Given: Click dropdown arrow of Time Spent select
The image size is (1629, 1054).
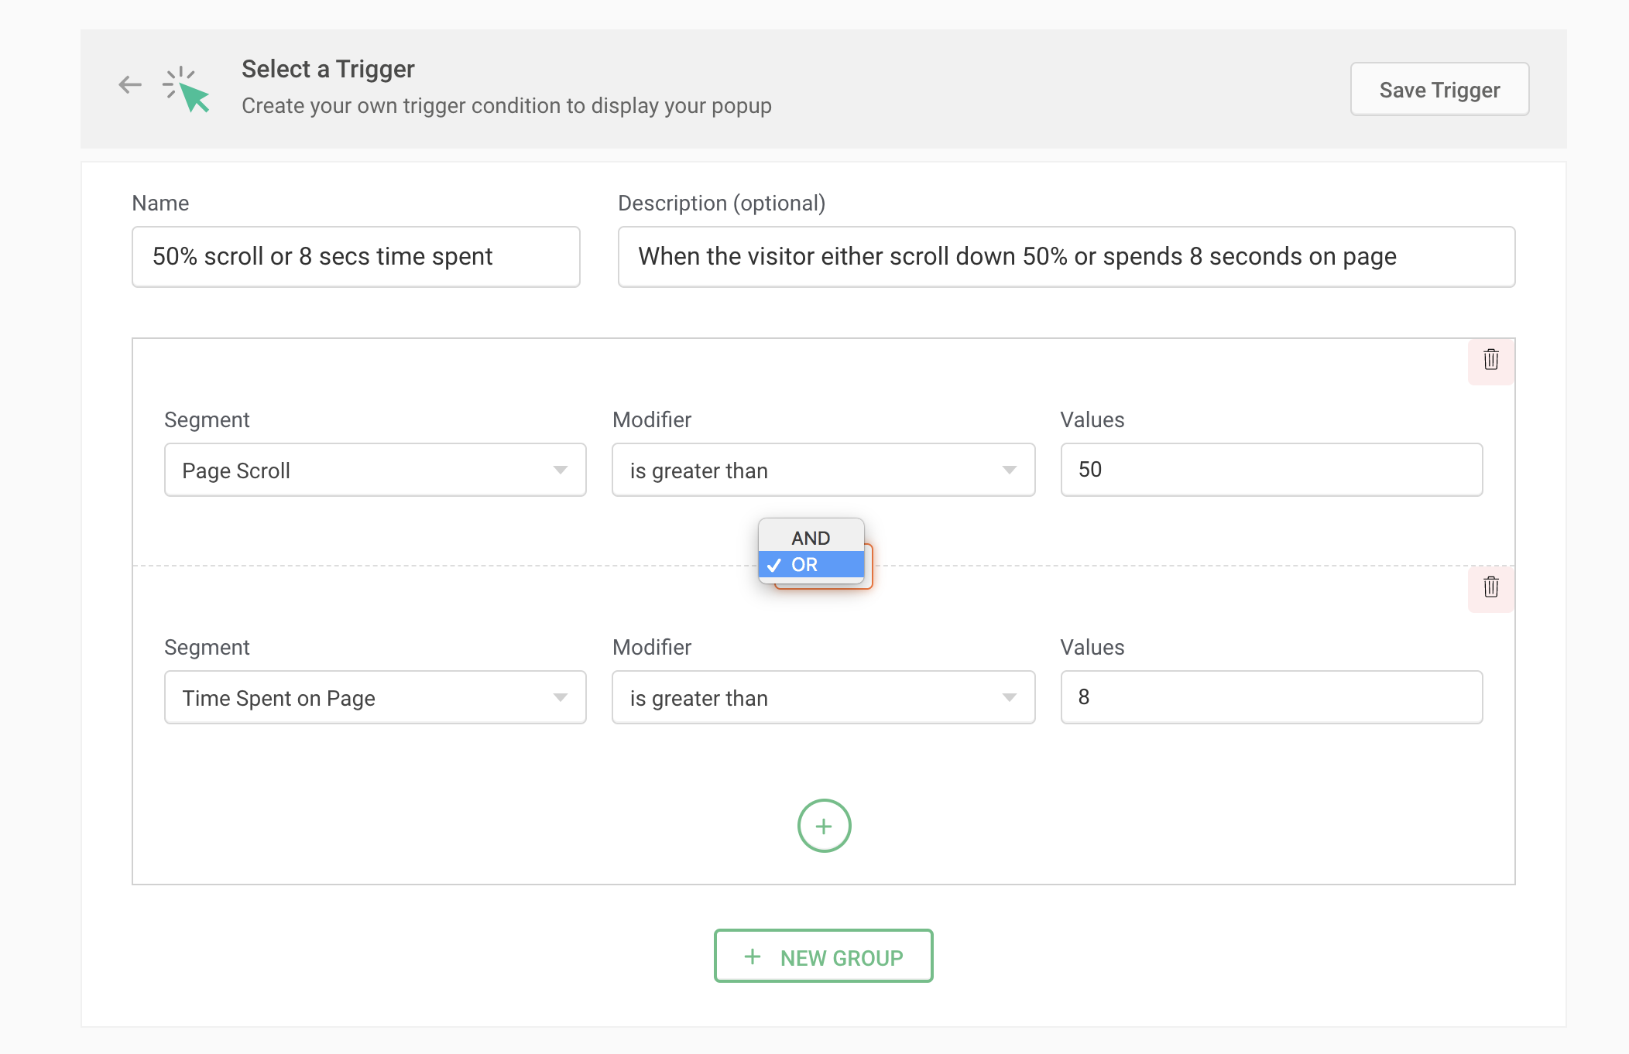Looking at the screenshot, I should click(x=561, y=697).
